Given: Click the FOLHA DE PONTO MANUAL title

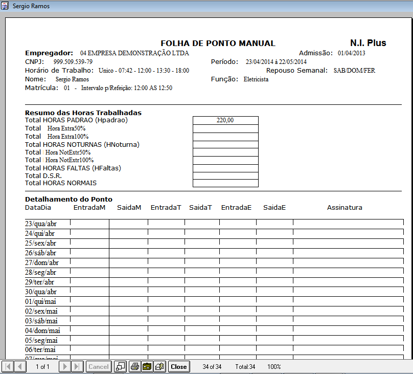Looking at the screenshot, I should point(218,43).
